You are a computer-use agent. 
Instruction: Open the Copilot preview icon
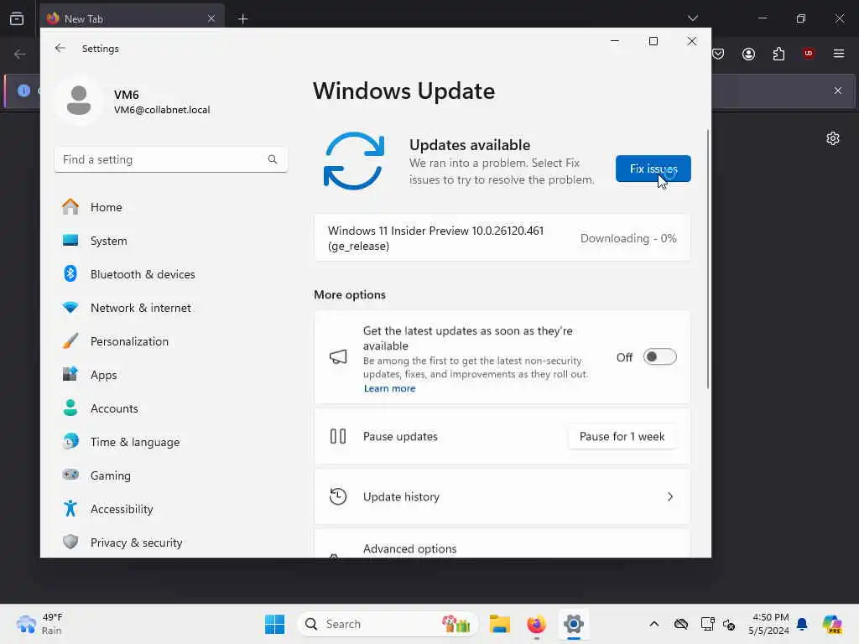[832, 624]
